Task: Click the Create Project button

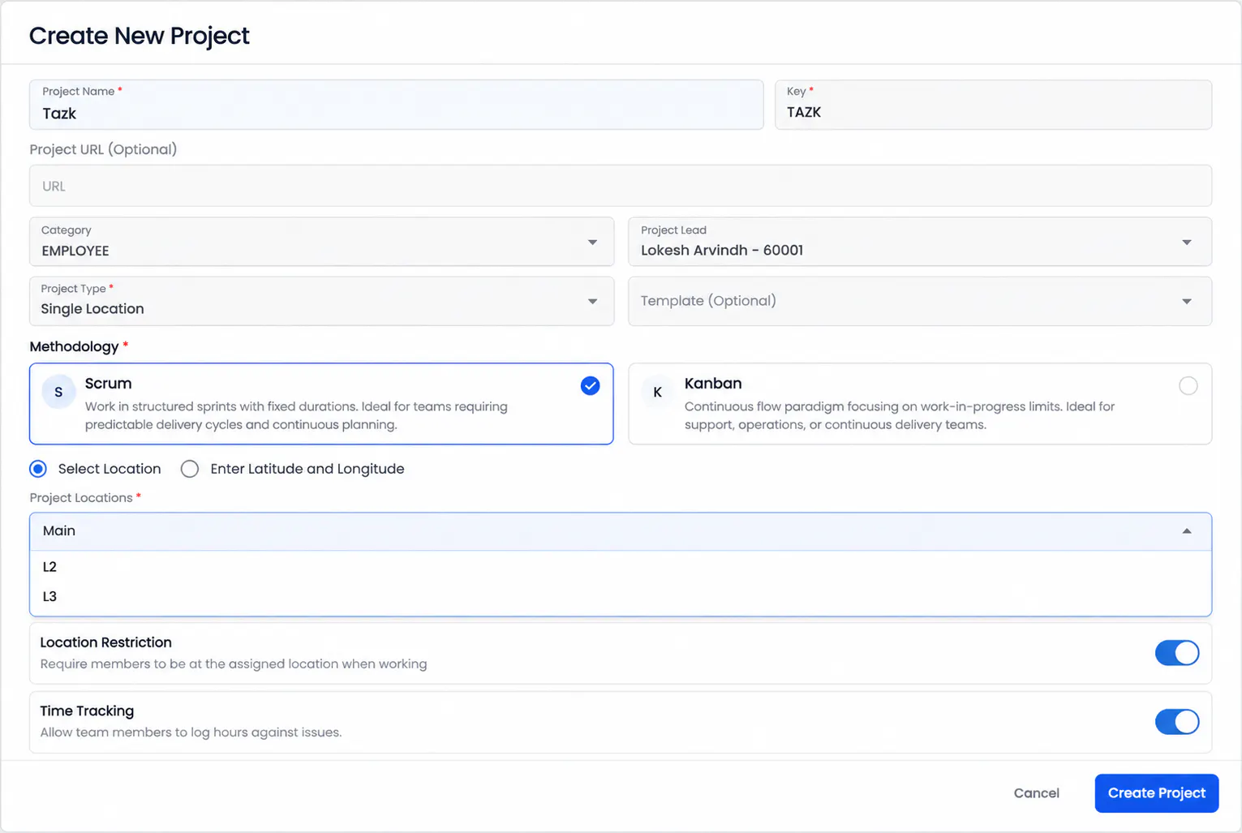Action: click(x=1157, y=793)
